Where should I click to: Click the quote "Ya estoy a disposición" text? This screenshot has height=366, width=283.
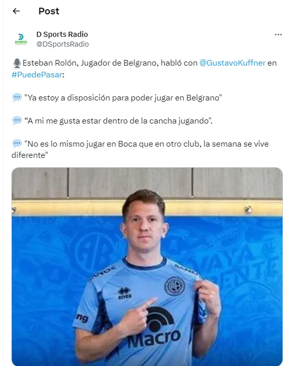(123, 97)
